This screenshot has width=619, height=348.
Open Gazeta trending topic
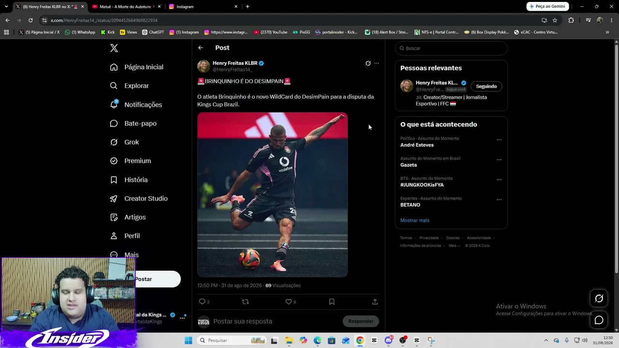click(x=409, y=165)
